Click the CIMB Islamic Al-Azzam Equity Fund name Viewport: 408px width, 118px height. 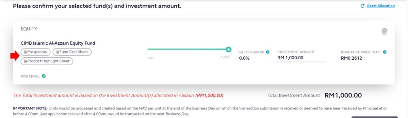pyautogui.click(x=58, y=43)
